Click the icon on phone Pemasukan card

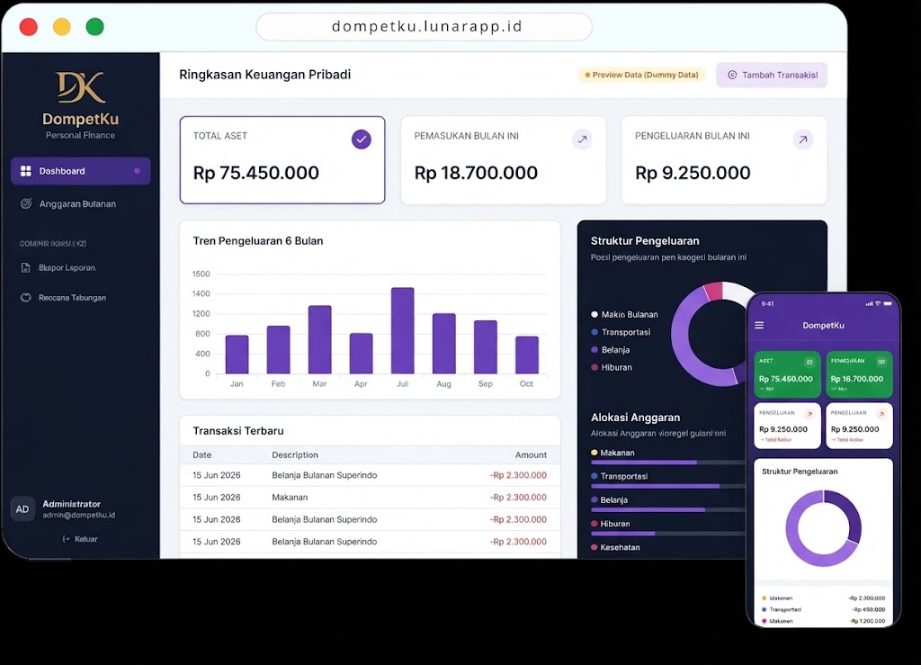coord(881,361)
